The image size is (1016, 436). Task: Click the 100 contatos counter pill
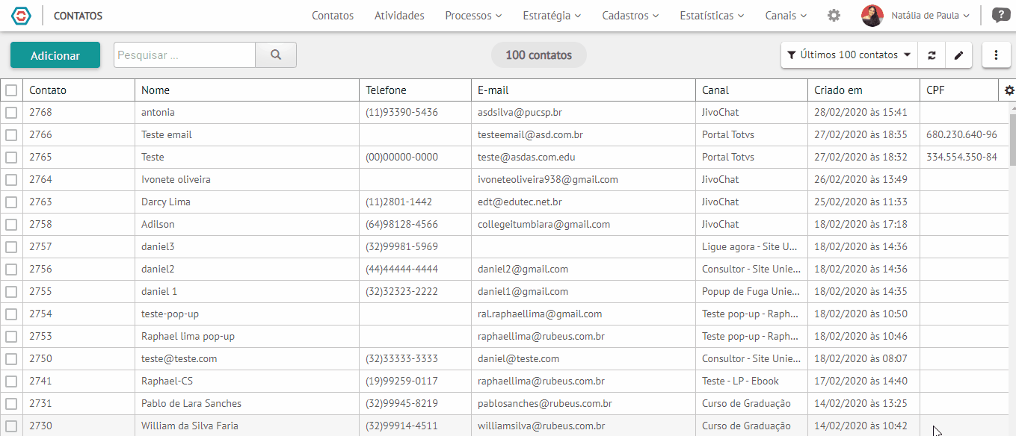pos(538,55)
